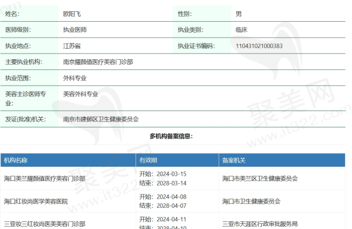352x229 pixels.
Task: Select 海口红妆尚医学美容医院 row name
Action: 36,201
